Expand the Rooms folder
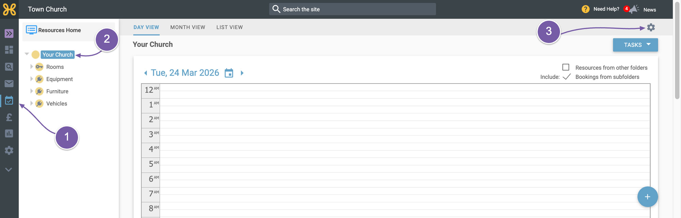This screenshot has height=218, width=681. [x=31, y=66]
